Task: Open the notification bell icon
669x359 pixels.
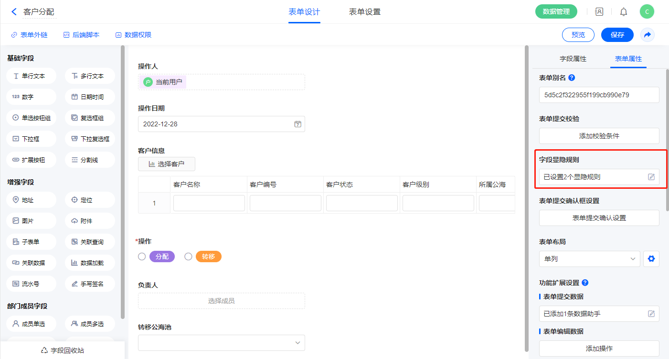Action: [624, 12]
